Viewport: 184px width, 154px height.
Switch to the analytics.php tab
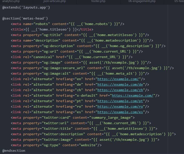(11, 1)
